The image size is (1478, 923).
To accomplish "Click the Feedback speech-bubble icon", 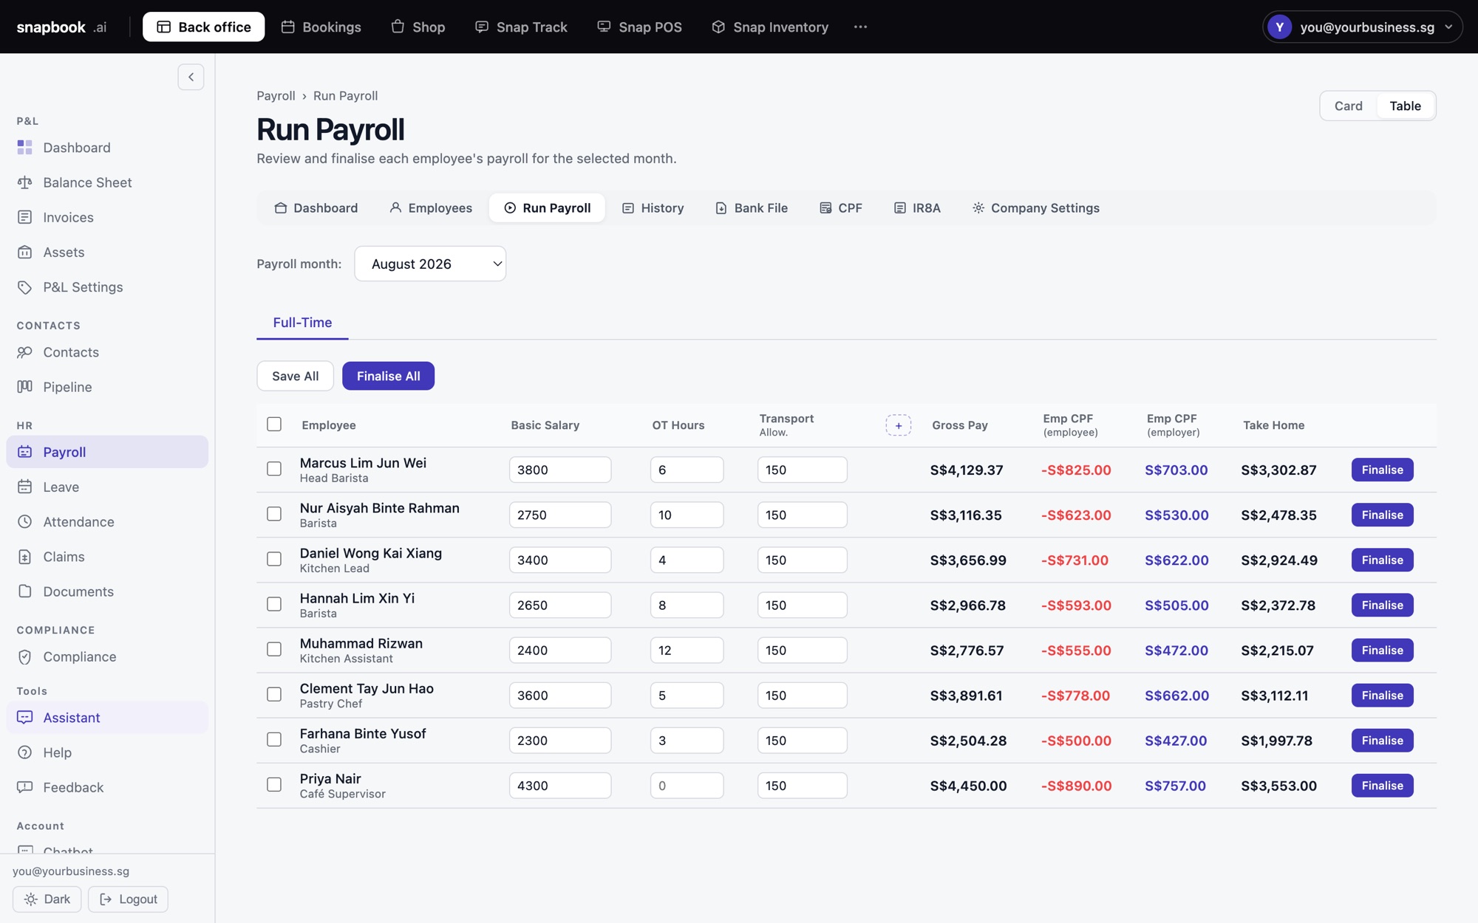I will 25,787.
